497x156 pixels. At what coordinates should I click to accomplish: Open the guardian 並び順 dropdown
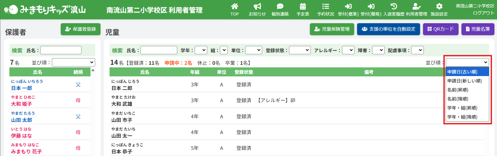click(73, 62)
